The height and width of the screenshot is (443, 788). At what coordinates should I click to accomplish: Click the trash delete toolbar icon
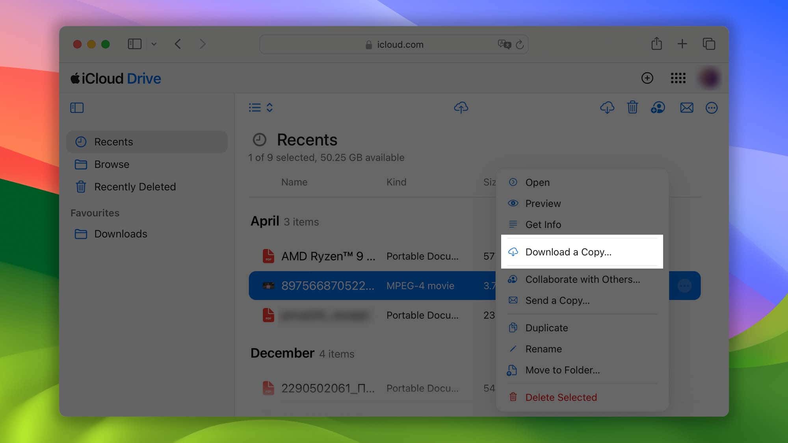point(632,108)
